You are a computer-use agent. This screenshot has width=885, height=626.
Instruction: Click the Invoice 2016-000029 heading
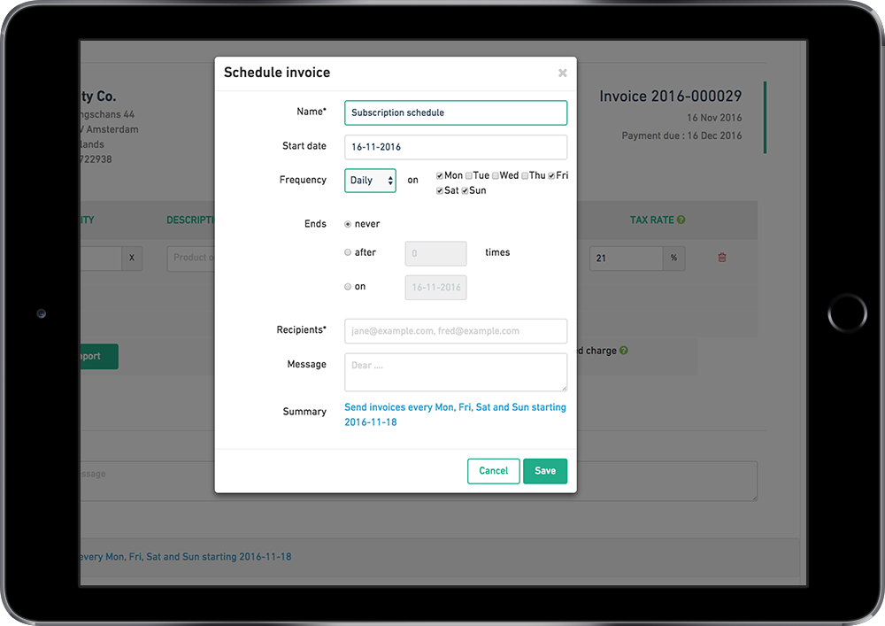[x=671, y=96]
